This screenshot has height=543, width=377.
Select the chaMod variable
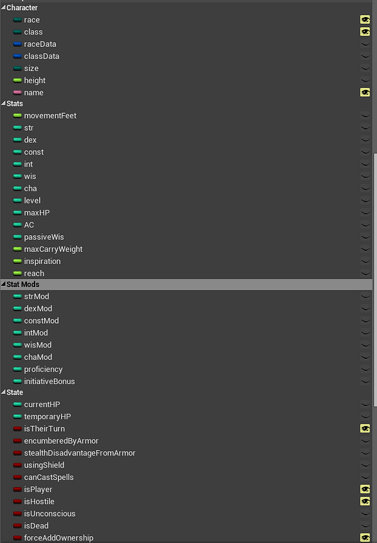pyautogui.click(x=38, y=357)
